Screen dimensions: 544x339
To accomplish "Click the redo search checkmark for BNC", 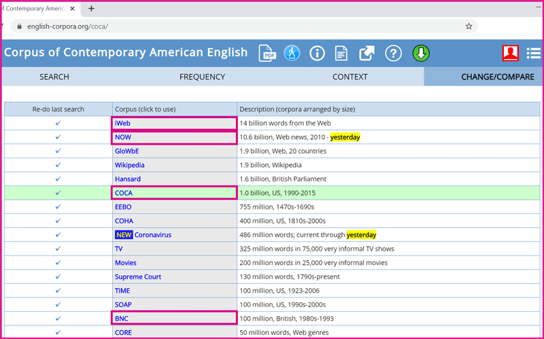I will pos(58,318).
